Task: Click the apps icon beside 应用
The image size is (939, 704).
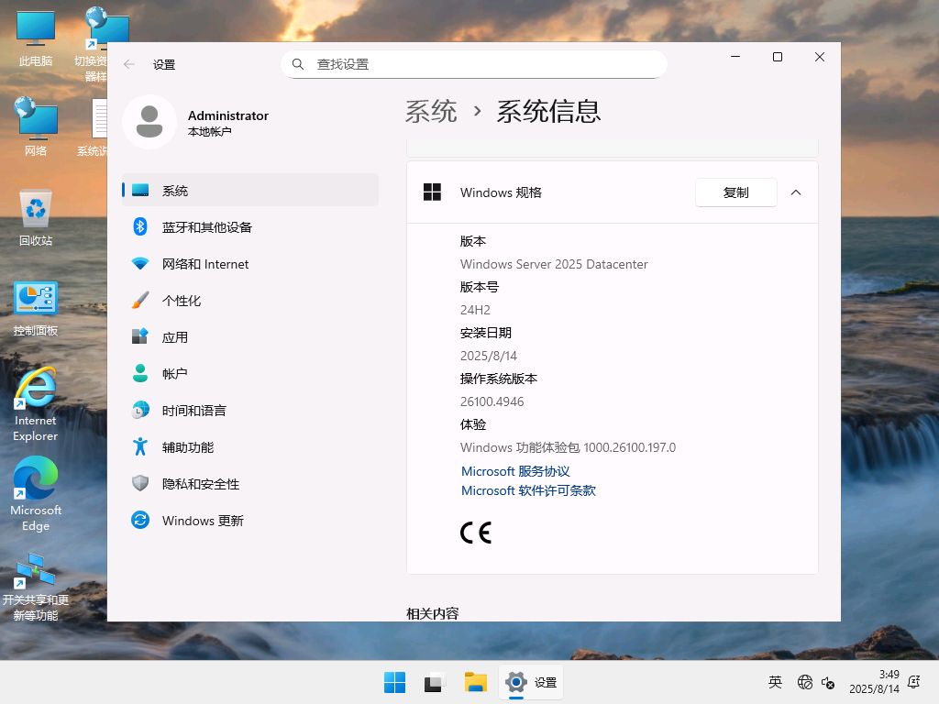Action: (x=140, y=336)
